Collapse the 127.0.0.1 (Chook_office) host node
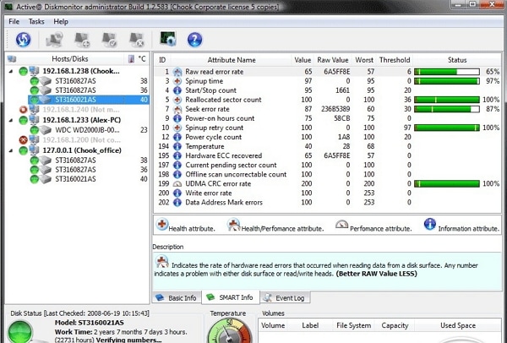The height and width of the screenshot is (343, 507). (11, 150)
